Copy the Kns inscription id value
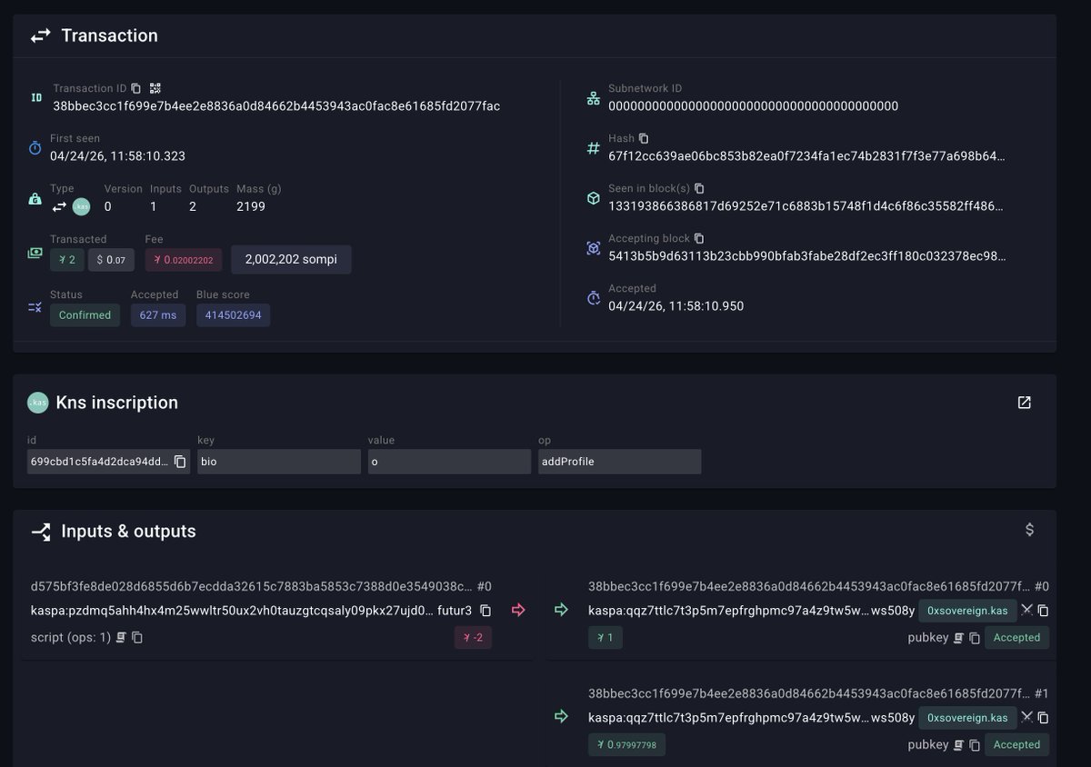 [x=180, y=462]
